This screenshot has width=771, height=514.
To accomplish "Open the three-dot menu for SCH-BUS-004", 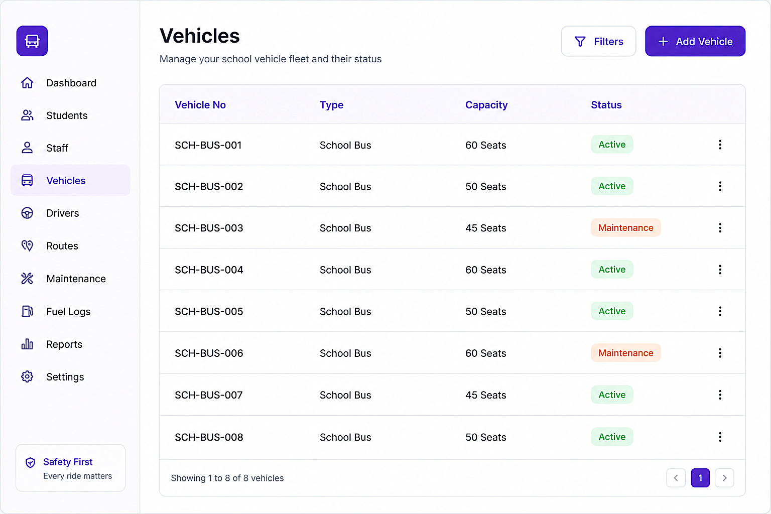I will click(720, 270).
